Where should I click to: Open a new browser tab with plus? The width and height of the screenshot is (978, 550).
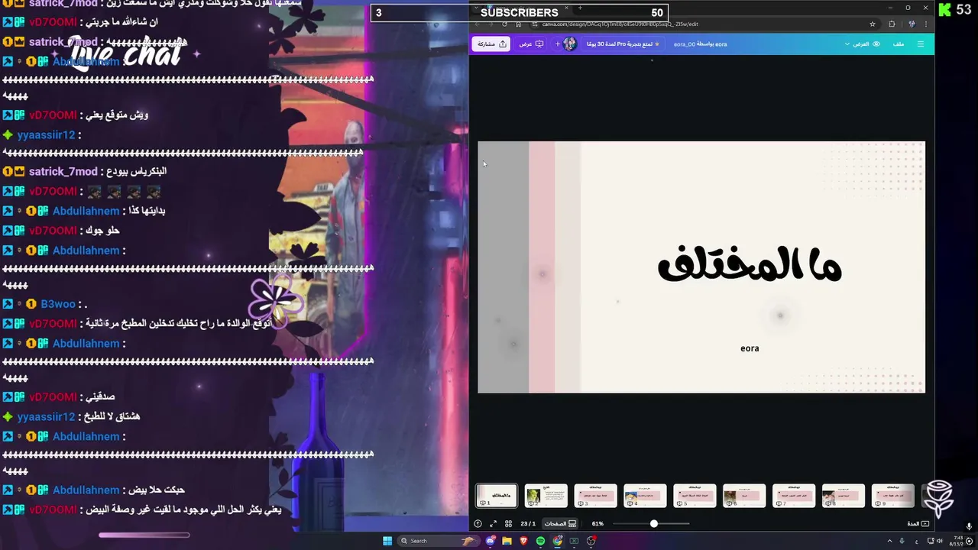(x=580, y=8)
